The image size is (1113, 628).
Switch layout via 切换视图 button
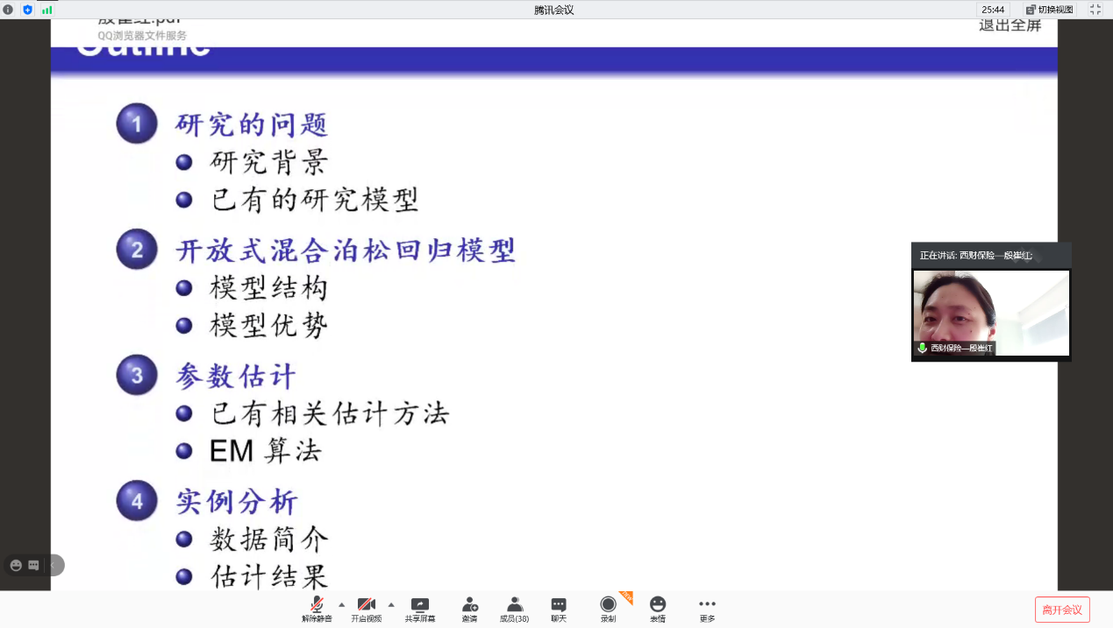click(x=1050, y=10)
